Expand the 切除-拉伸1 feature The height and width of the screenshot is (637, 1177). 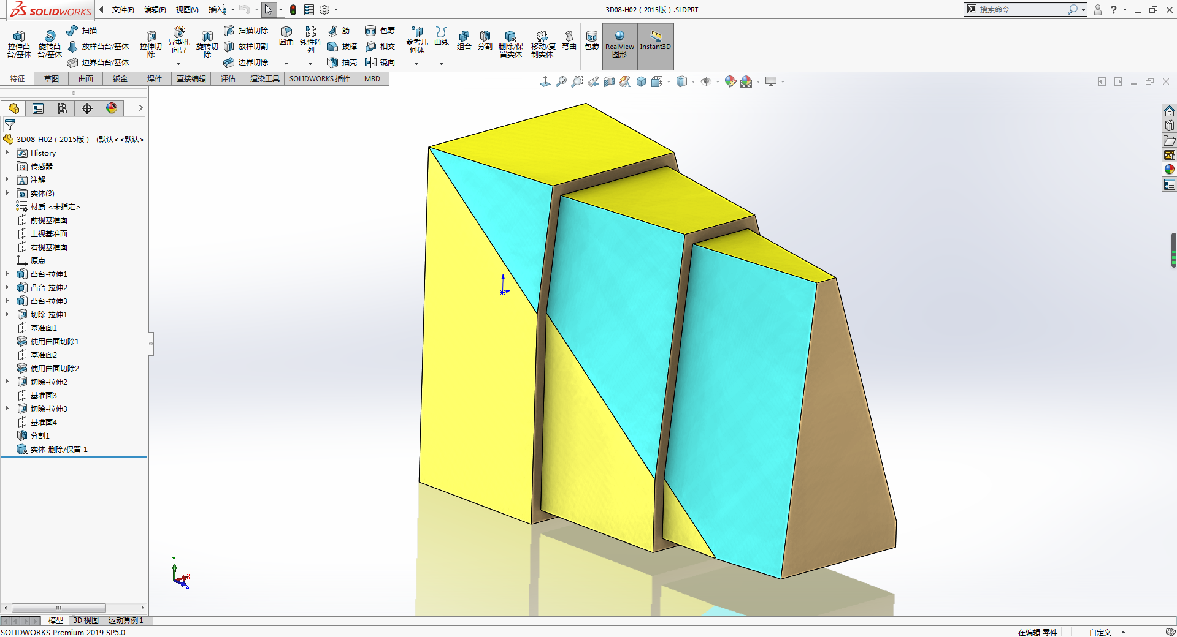point(7,315)
